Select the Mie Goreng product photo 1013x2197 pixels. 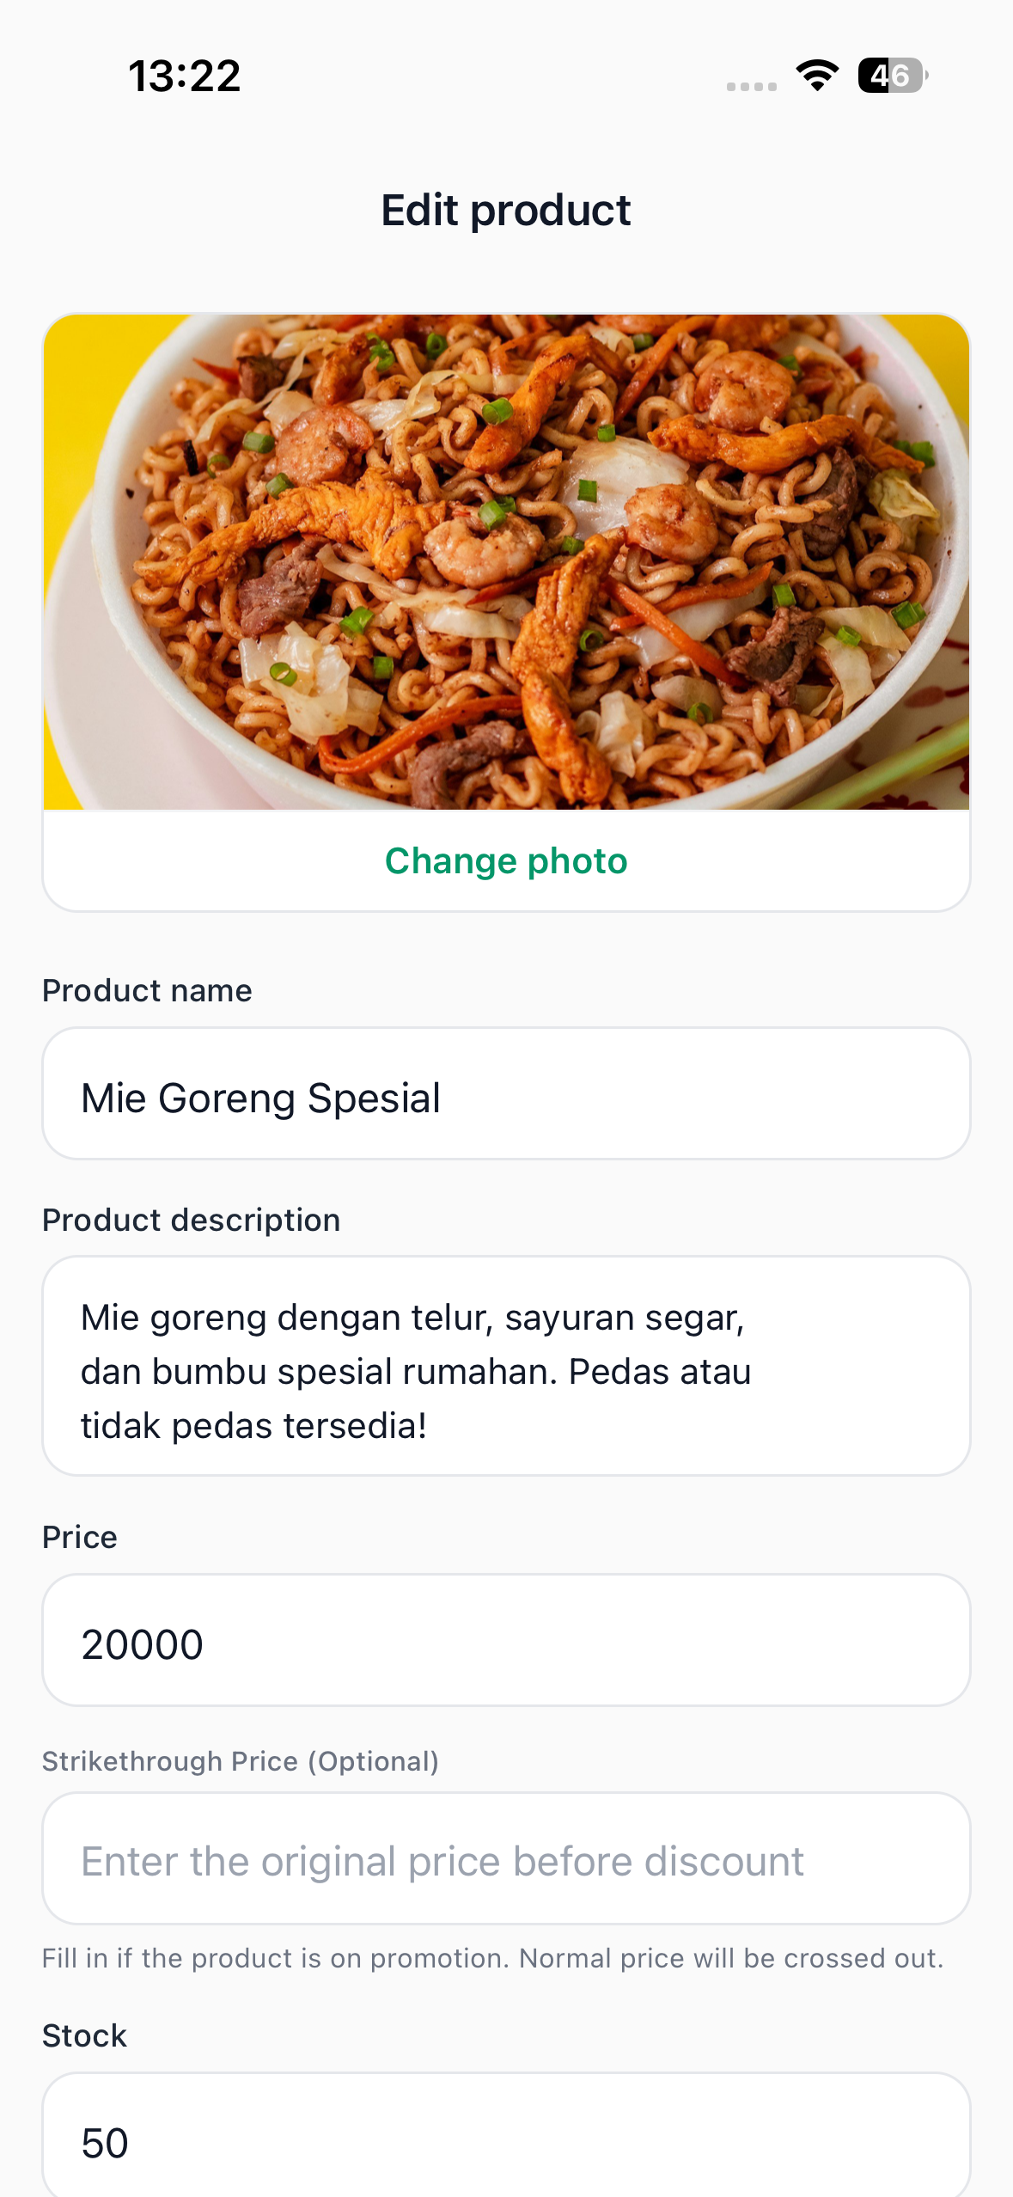506,561
